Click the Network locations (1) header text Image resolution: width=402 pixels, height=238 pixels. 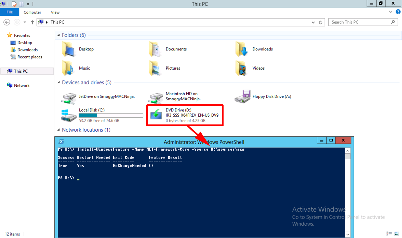point(86,130)
